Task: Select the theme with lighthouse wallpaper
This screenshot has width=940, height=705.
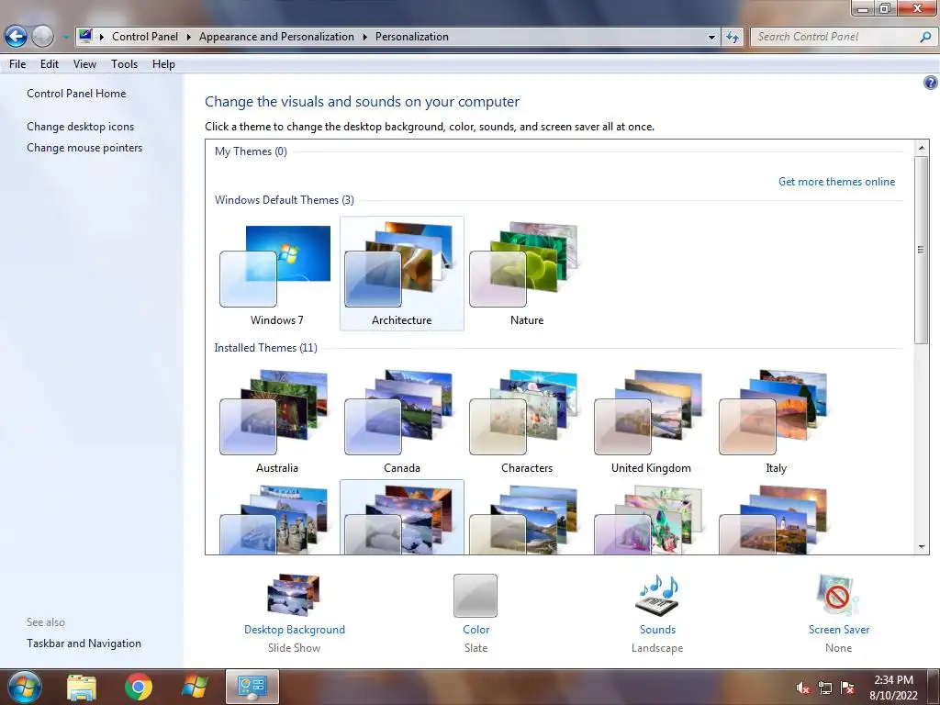Action: (x=776, y=519)
